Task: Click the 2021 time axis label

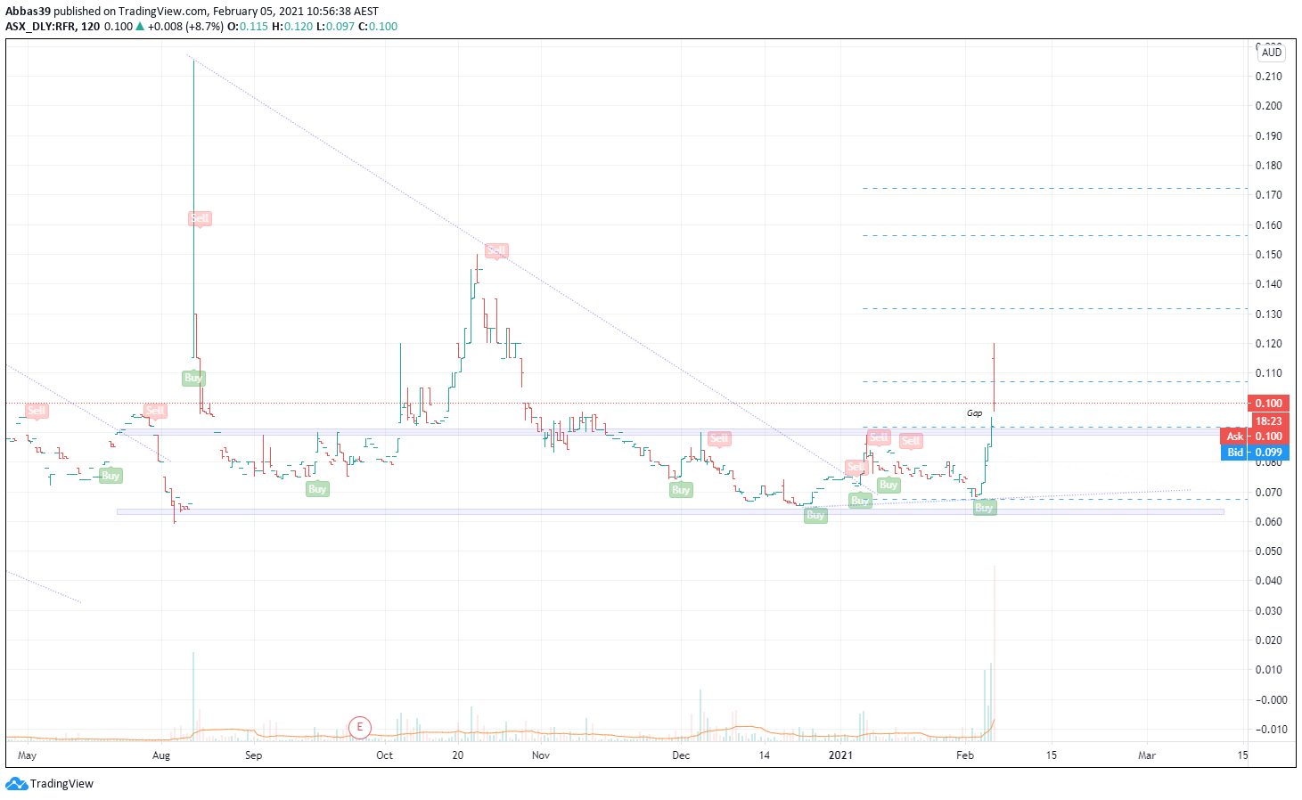Action: click(x=841, y=755)
